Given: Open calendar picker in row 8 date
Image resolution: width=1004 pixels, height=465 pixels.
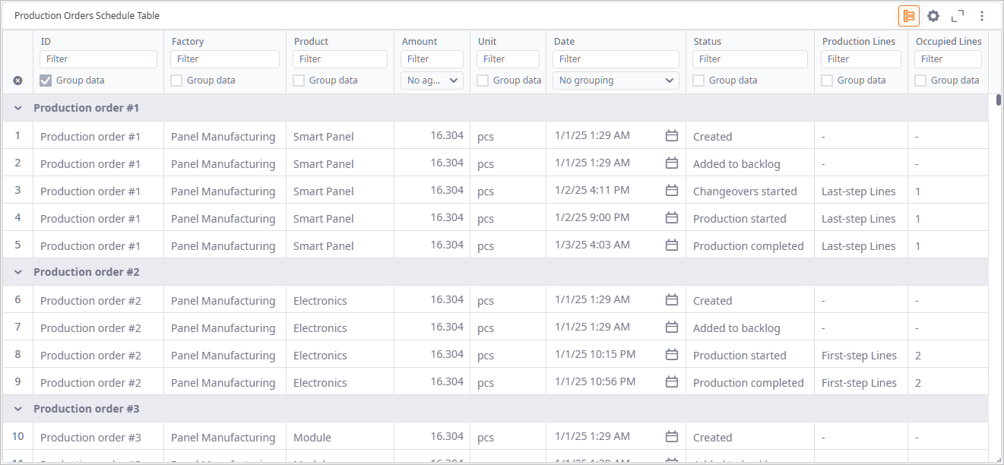Looking at the screenshot, I should (671, 355).
